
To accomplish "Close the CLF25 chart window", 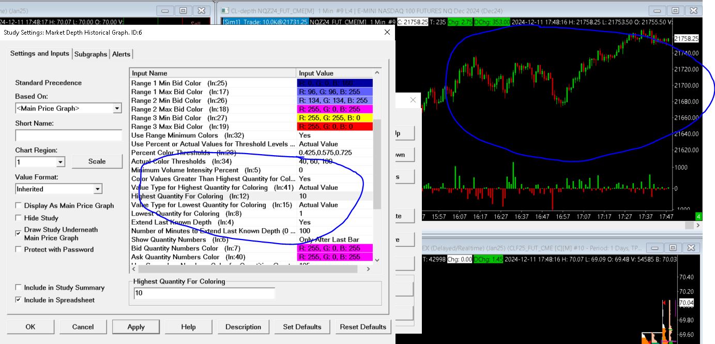I will pyautogui.click(x=692, y=248).
